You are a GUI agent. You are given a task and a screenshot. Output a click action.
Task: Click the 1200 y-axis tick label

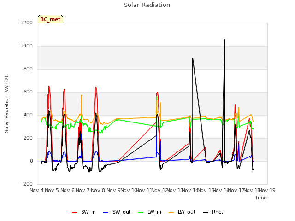point(27,23)
